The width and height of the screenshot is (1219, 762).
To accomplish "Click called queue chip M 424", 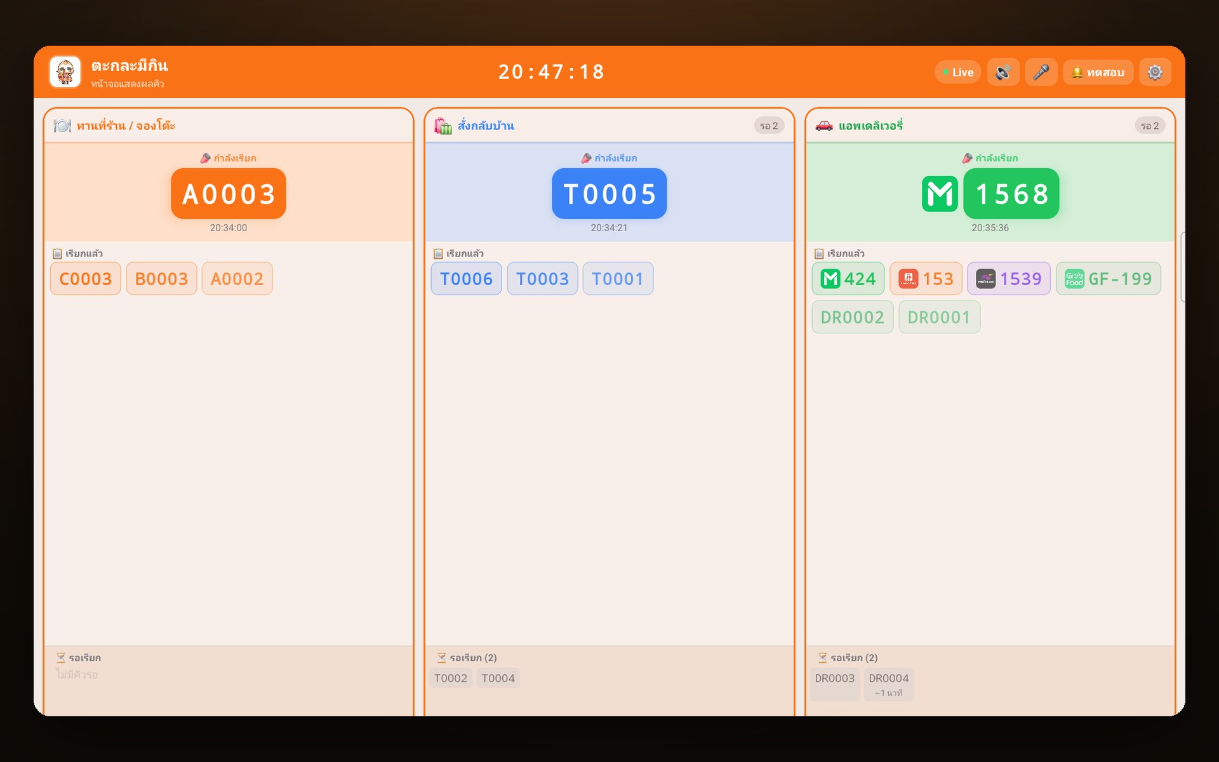I will click(x=848, y=279).
